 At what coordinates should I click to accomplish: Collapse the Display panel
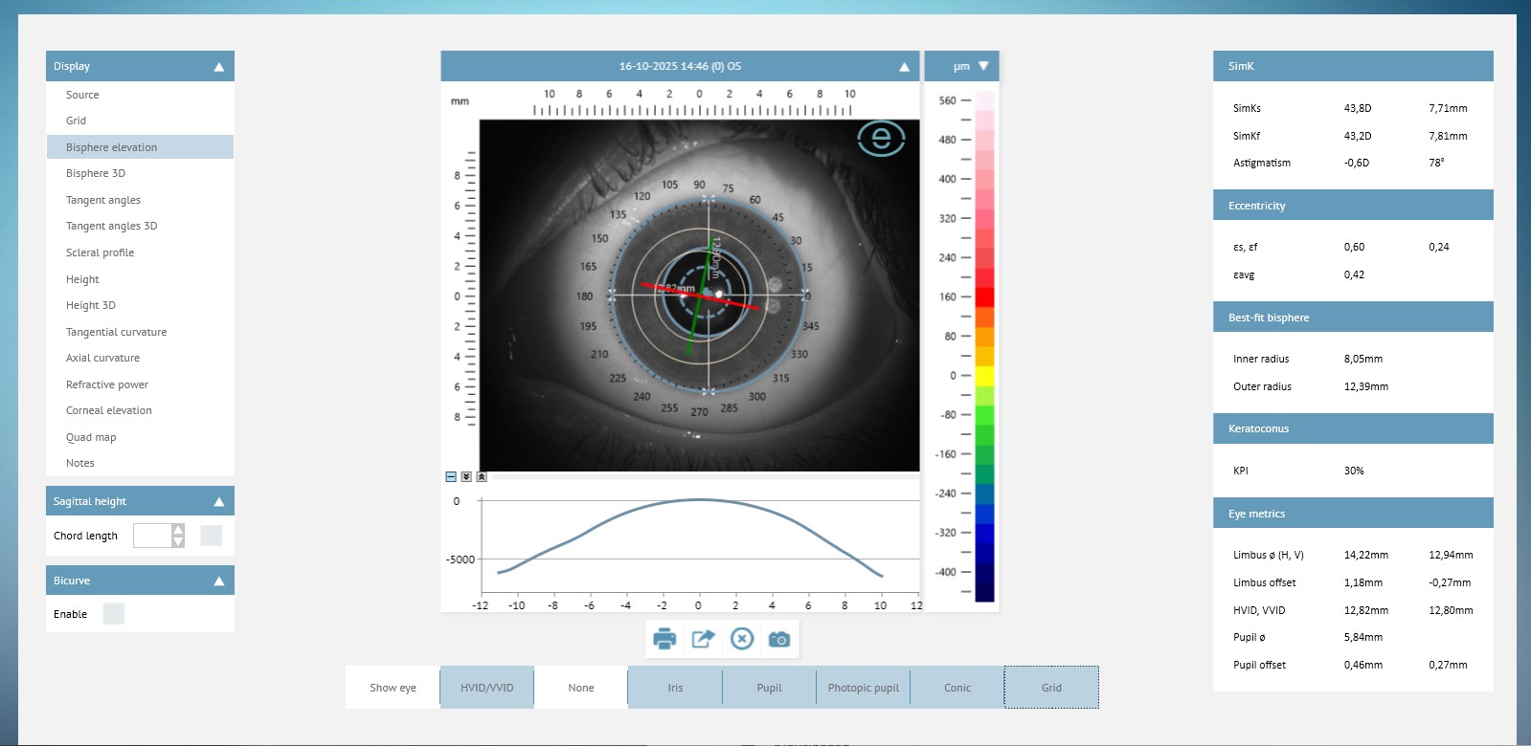click(218, 67)
